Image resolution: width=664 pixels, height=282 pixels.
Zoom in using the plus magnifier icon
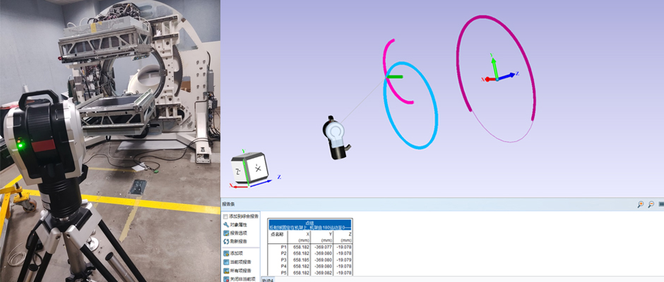(x=640, y=204)
